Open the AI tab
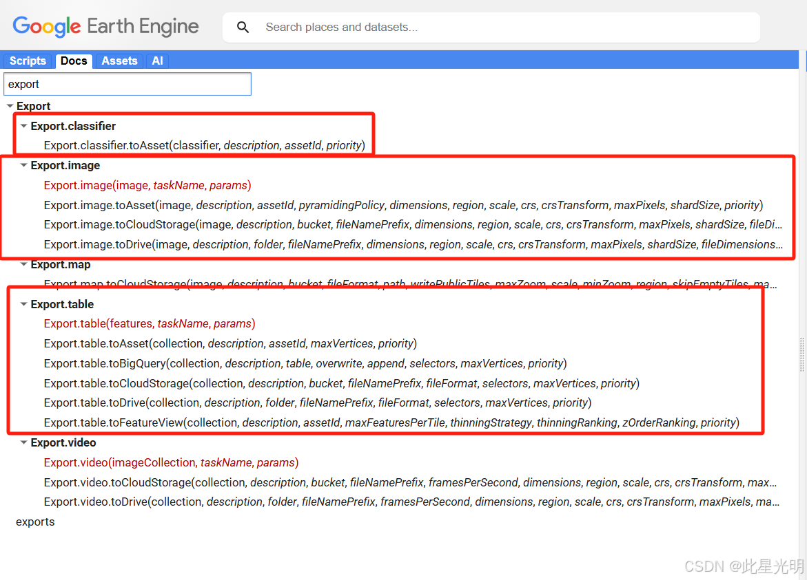 click(x=158, y=61)
